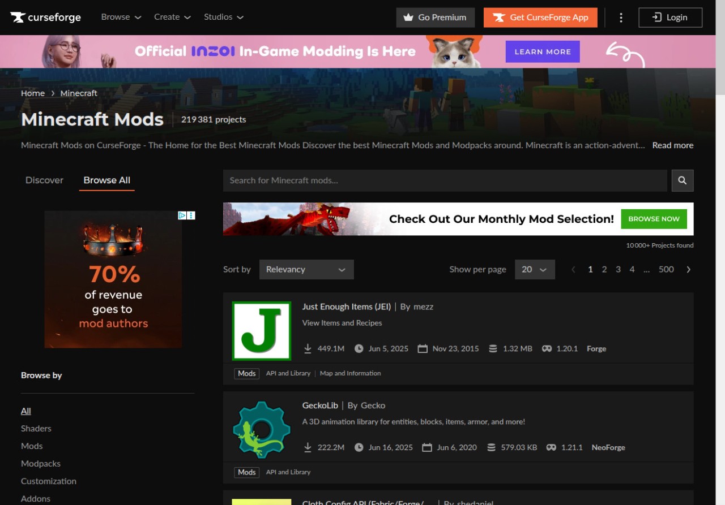This screenshot has height=505, width=725.
Task: Go to next page with the right chevron
Action: pos(688,269)
